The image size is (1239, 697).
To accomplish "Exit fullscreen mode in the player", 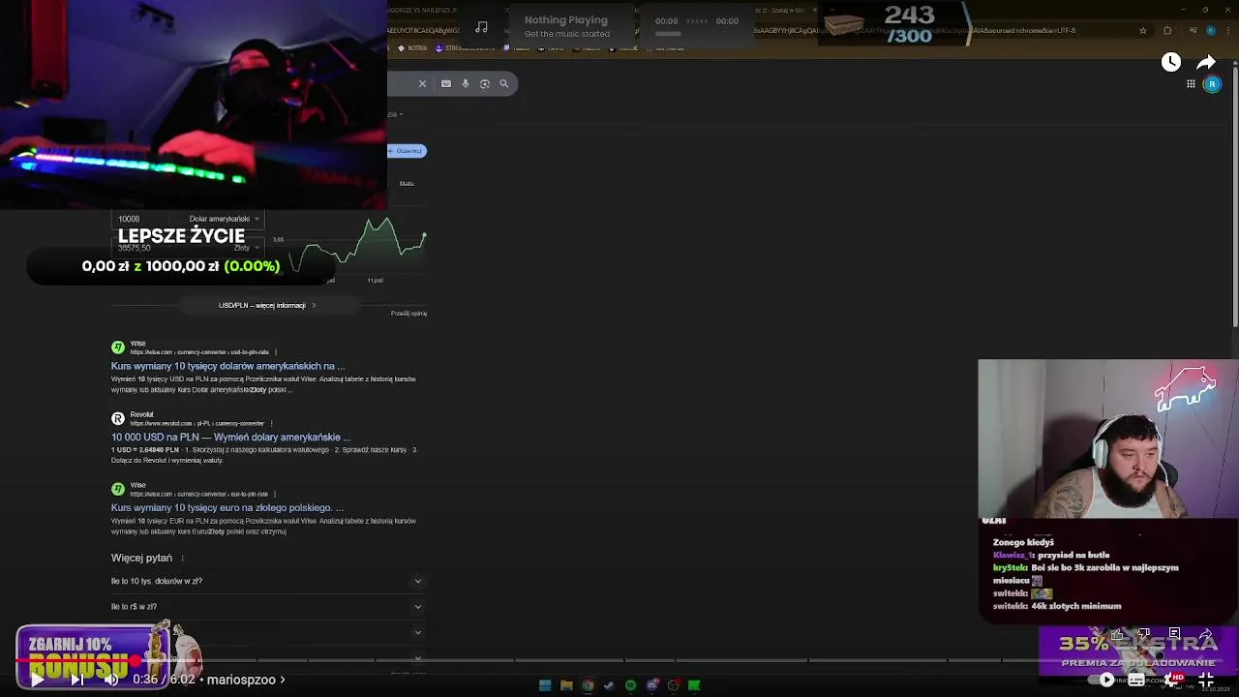I will [x=1207, y=680].
